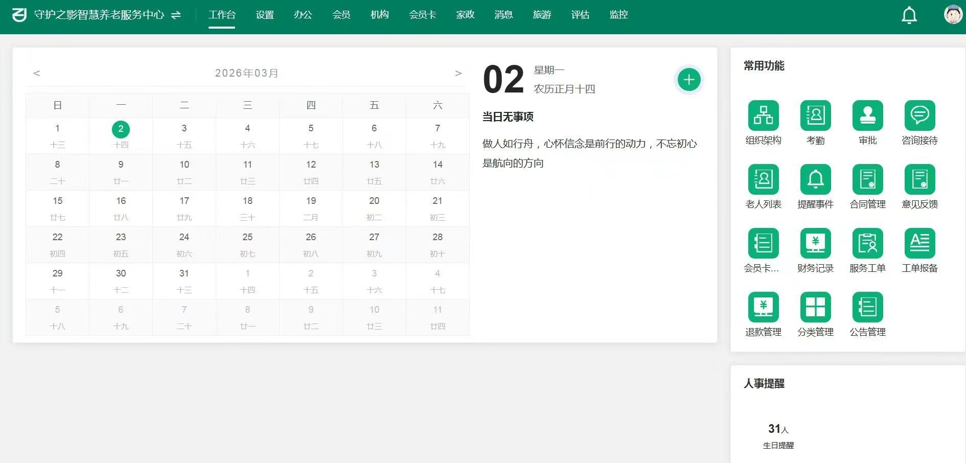Click the 常用功能 heading
Image resolution: width=966 pixels, height=463 pixels.
pyautogui.click(x=764, y=65)
